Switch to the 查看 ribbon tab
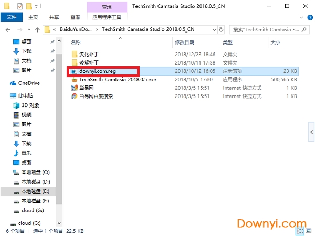The image size is (315, 236). click(x=75, y=17)
